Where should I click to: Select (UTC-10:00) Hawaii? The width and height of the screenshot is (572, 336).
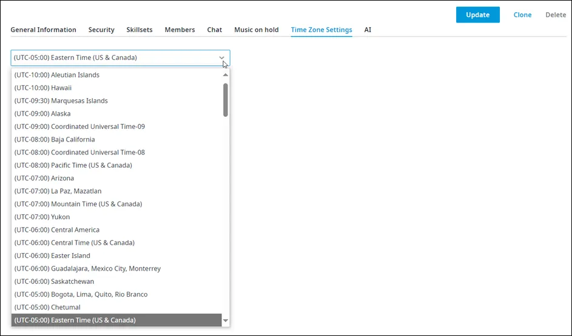tap(116, 88)
